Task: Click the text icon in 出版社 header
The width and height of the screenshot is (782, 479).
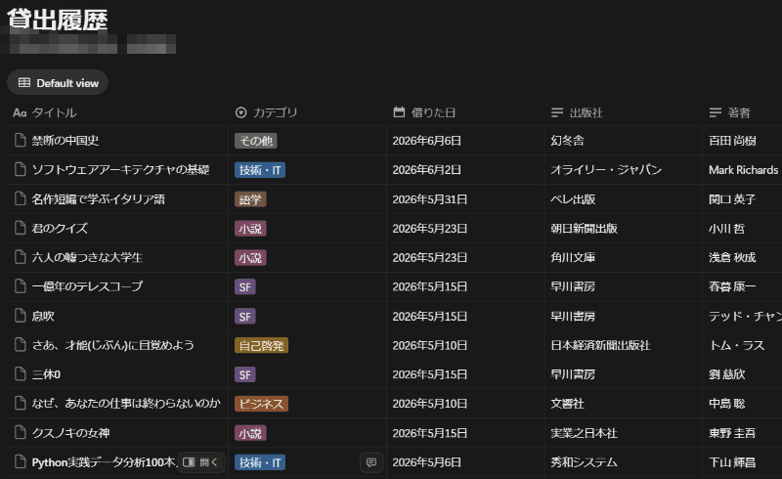Action: (557, 112)
